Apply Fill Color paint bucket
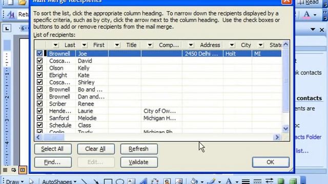Image resolution: width=328 pixels, height=184 pixels. pos(194,181)
